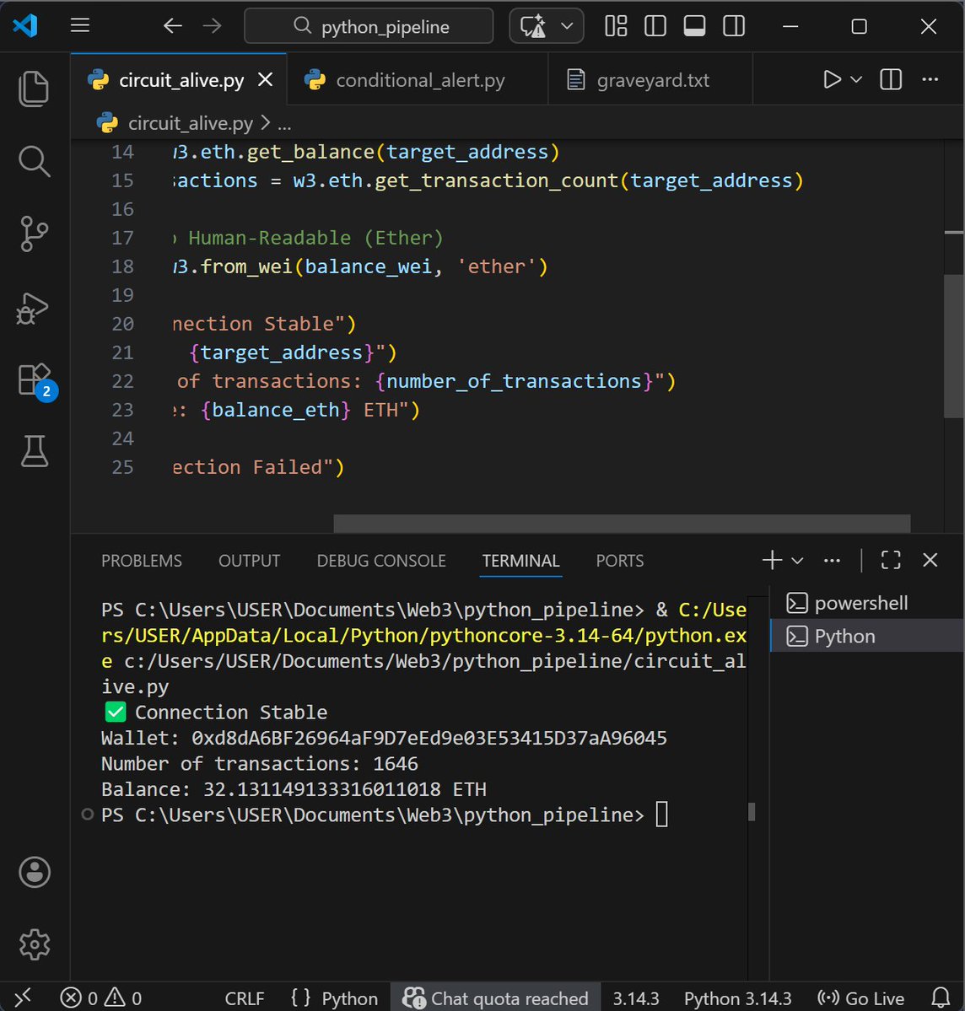965x1011 pixels.
Task: Click the editor horizontal scrollbar
Action: [x=622, y=524]
